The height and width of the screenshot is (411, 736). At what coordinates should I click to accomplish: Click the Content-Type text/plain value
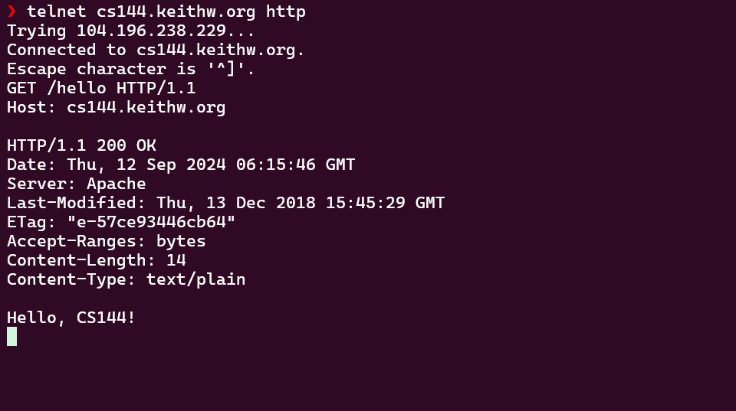click(x=195, y=279)
